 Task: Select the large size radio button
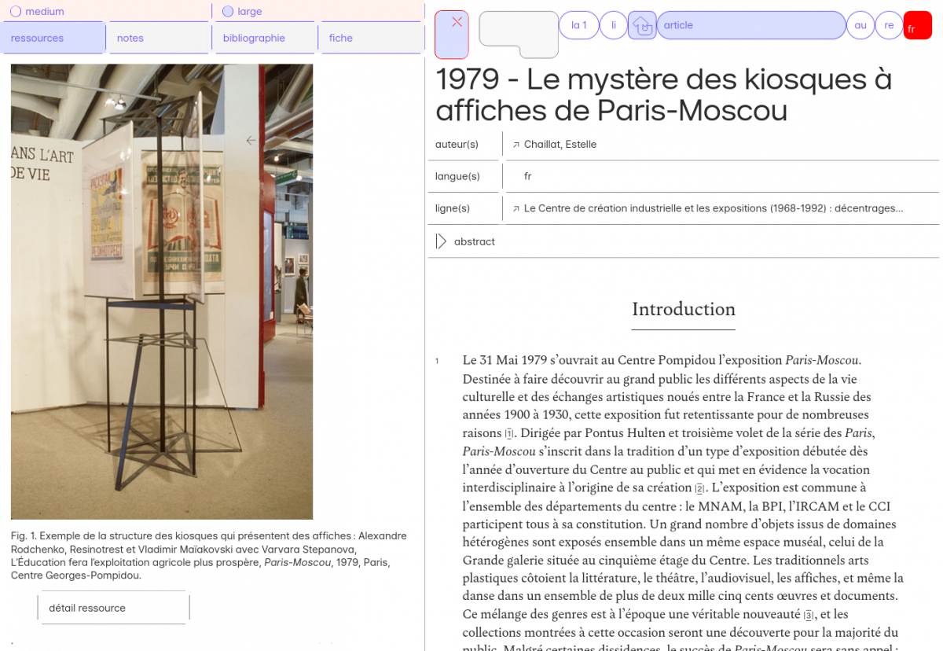228,12
